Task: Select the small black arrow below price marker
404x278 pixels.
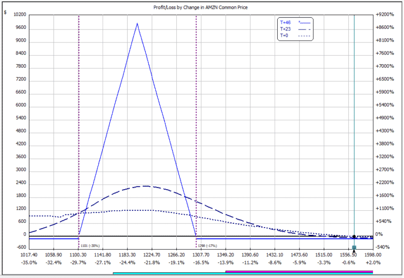Action: pyautogui.click(x=354, y=251)
